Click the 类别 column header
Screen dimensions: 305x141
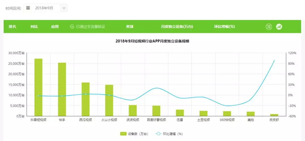(x=130, y=27)
